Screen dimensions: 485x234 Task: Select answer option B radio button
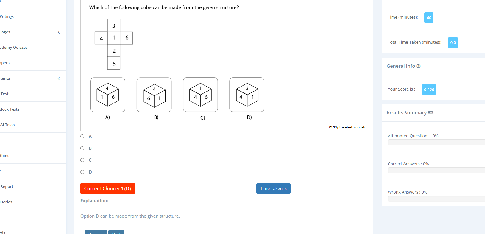click(x=82, y=148)
